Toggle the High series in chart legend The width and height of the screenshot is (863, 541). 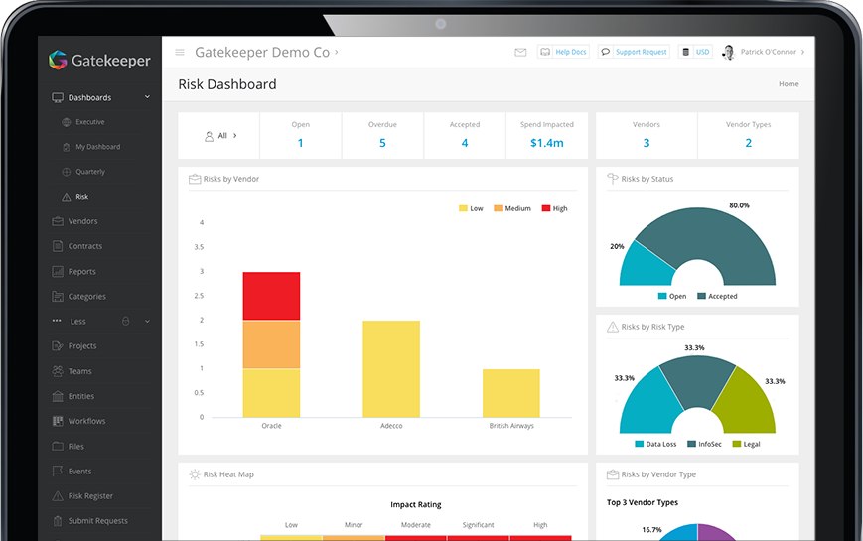click(554, 208)
